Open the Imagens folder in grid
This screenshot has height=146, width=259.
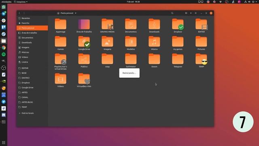pos(107,43)
